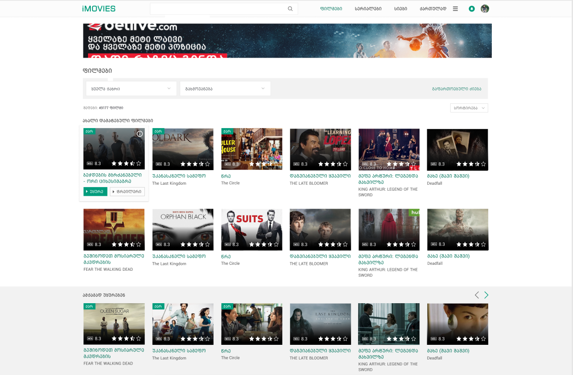Open the ყველა ჟანრი genre dropdown
This screenshot has height=375, width=573.
click(131, 89)
